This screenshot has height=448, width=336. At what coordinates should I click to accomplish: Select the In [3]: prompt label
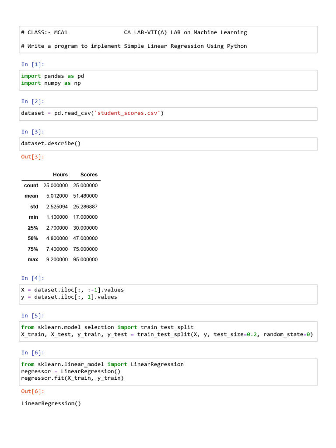pyautogui.click(x=33, y=132)
